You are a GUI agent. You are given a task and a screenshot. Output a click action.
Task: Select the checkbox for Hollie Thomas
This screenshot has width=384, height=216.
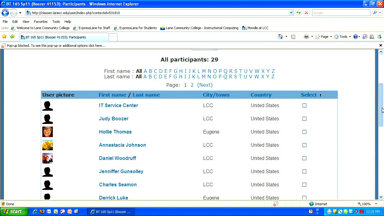point(304,132)
